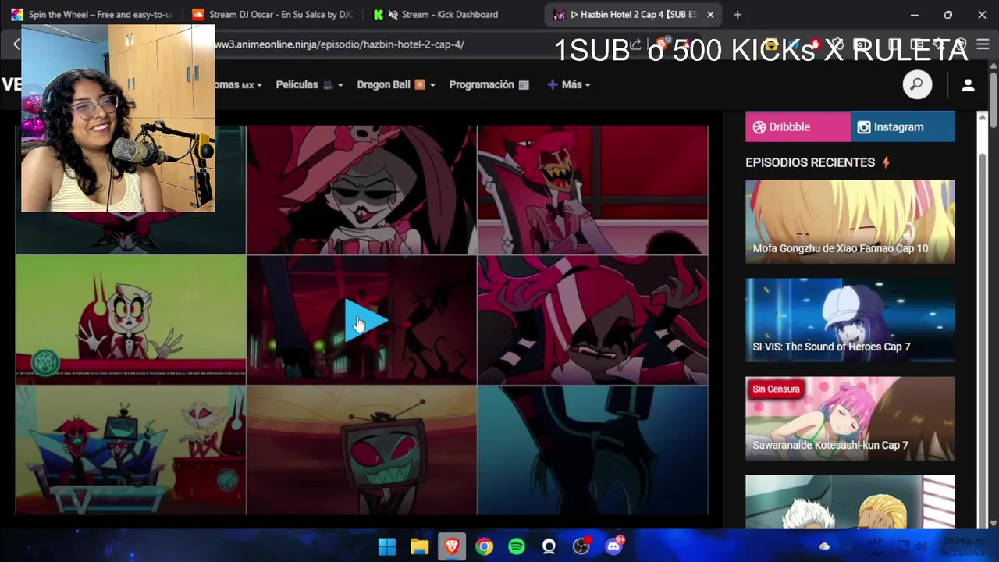999x562 pixels.
Task: Open a new browser tab
Action: pos(738,14)
